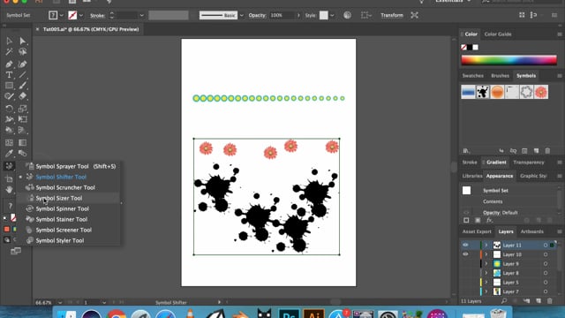Open Illustrator from the dock
This screenshot has width=565, height=318.
[x=313, y=313]
